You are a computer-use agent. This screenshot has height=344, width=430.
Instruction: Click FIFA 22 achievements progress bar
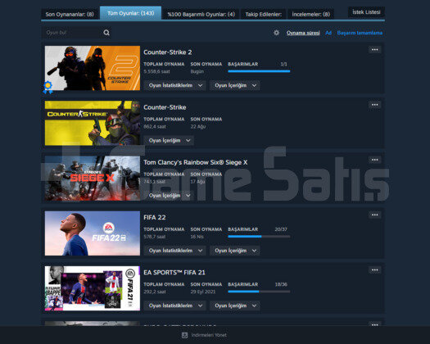[x=259, y=237]
